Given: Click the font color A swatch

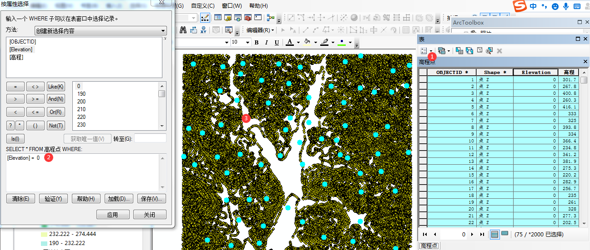Looking at the screenshot, I should coord(290,42).
